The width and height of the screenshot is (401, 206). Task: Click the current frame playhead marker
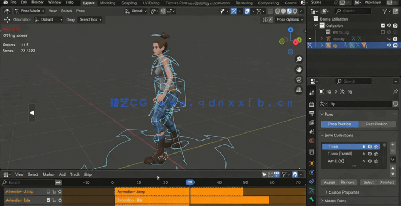click(190, 182)
